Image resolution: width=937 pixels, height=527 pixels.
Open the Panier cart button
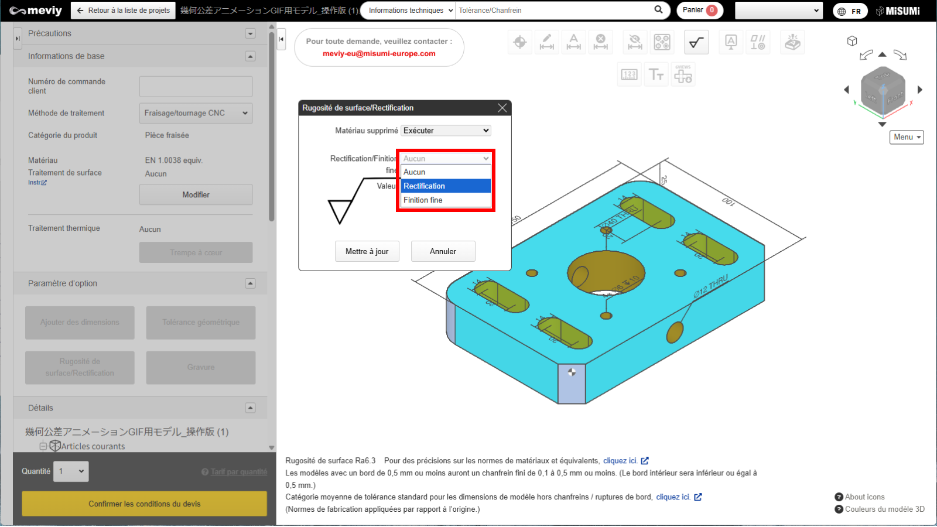[x=699, y=10]
